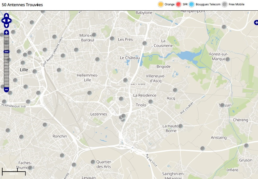Click the '50 Antennes Trouvées' heading
This screenshot has height=179, width=258.
tap(22, 5)
